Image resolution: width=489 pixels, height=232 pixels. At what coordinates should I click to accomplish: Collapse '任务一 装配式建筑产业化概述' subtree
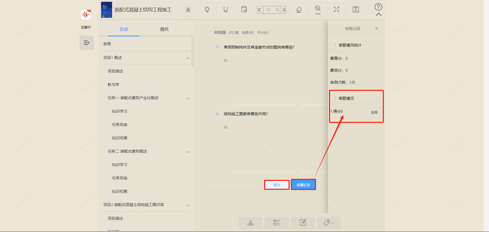188,98
